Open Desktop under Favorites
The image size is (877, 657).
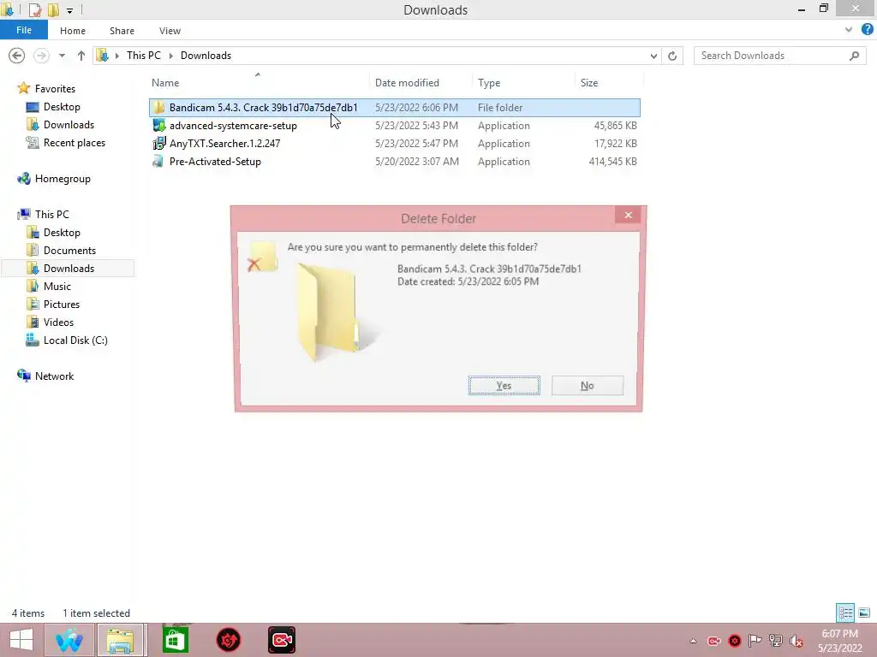pos(62,107)
